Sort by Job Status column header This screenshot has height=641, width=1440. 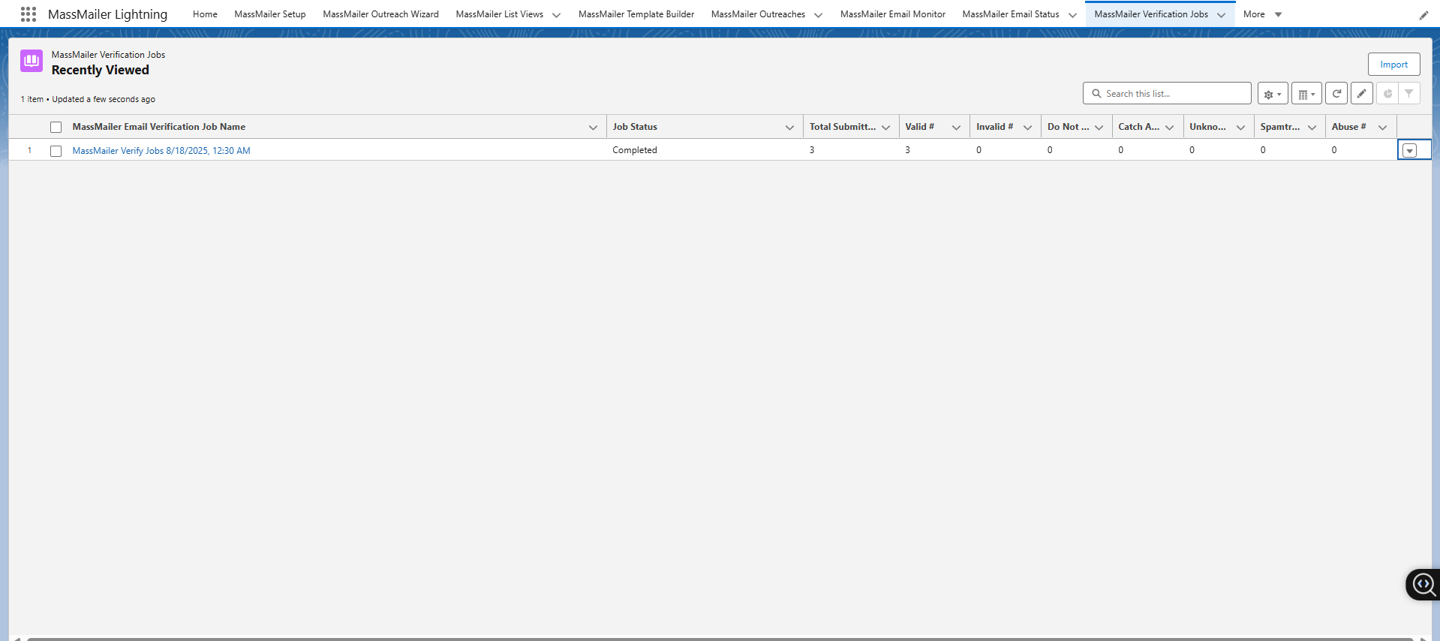(x=635, y=127)
